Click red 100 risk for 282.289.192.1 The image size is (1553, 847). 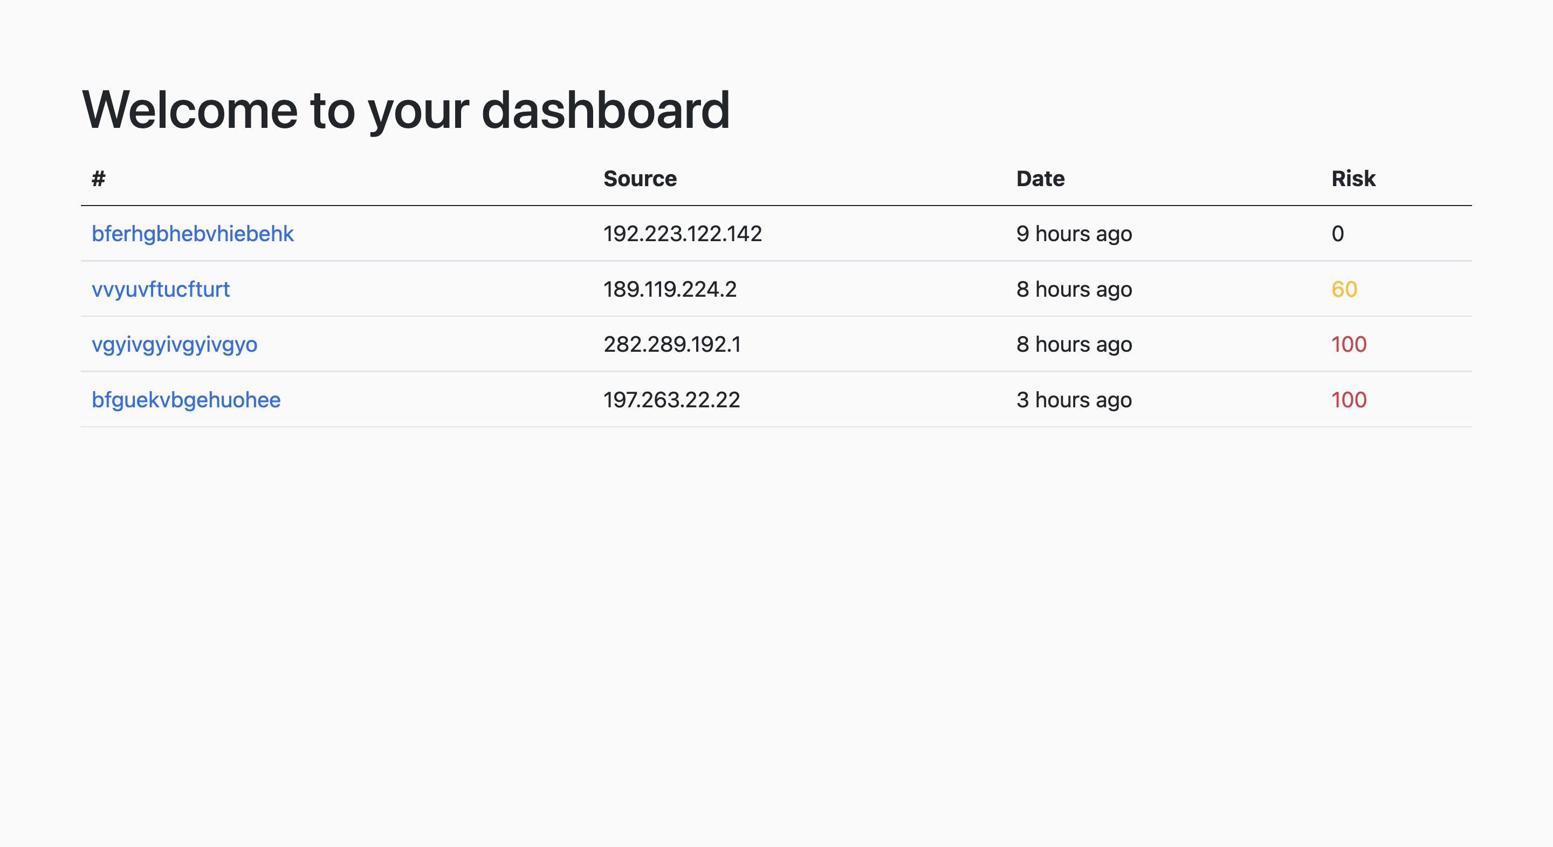[x=1349, y=344]
